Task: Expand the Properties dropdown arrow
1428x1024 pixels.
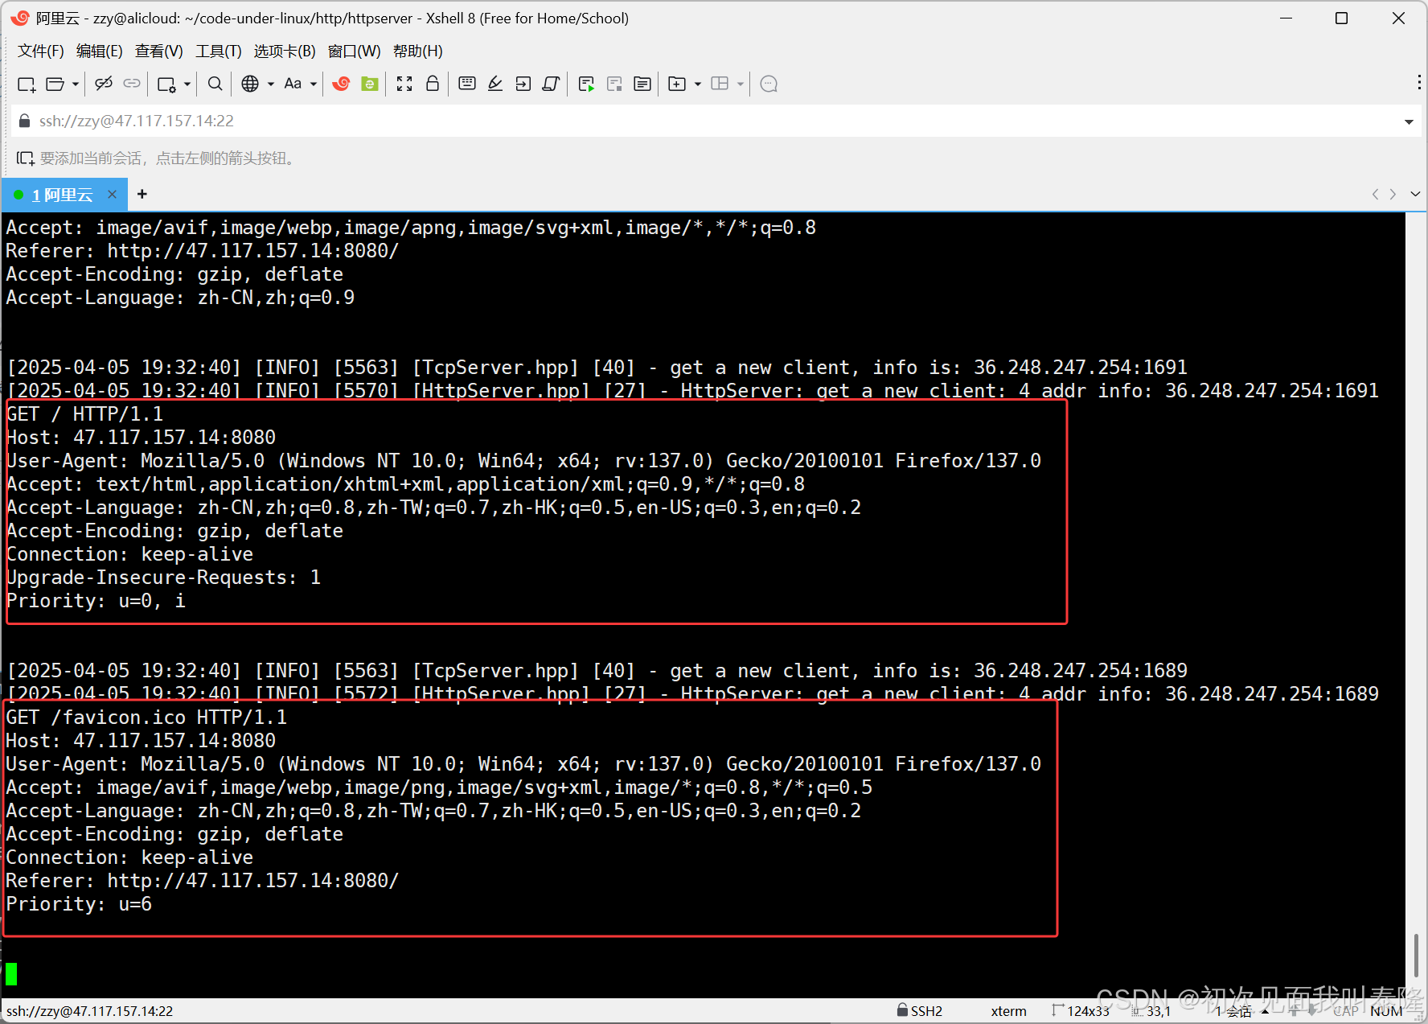Action: (187, 84)
